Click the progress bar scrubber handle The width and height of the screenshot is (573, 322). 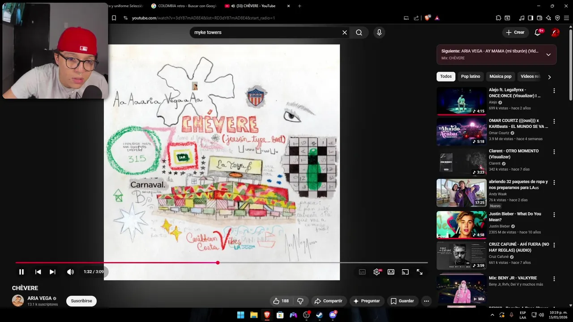coord(218,263)
